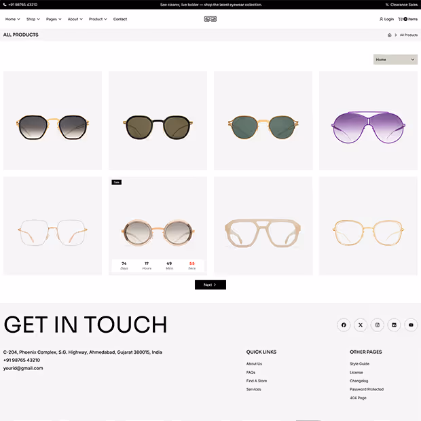This screenshot has height=421, width=421.
Task: Open the Changelog page link
Action: coord(359,381)
